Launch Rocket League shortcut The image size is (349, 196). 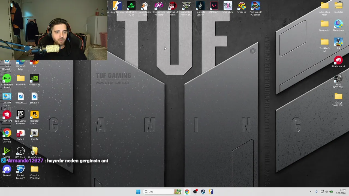tap(20, 172)
